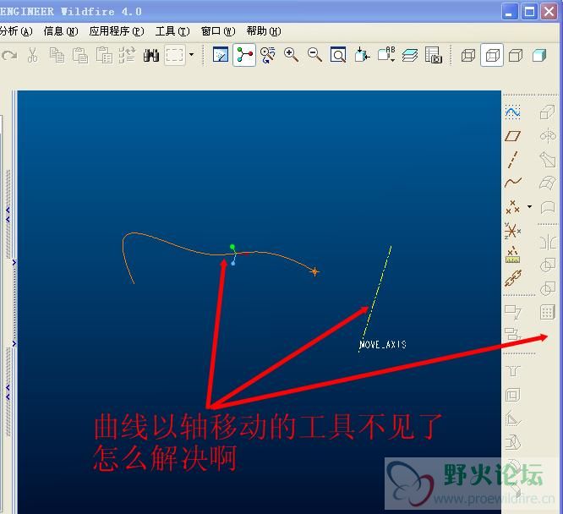Click the green drag handle on the curve
Image resolution: width=563 pixels, height=514 pixels.
click(x=232, y=247)
